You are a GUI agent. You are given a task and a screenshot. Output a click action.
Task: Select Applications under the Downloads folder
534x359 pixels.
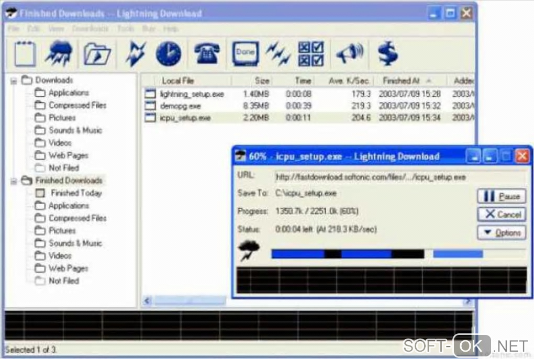point(62,93)
